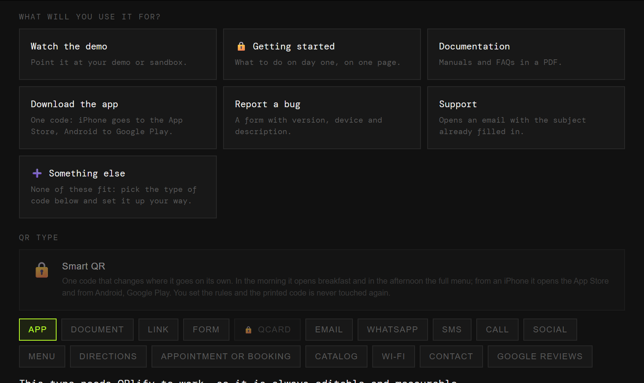Select the Support card

[x=526, y=118]
